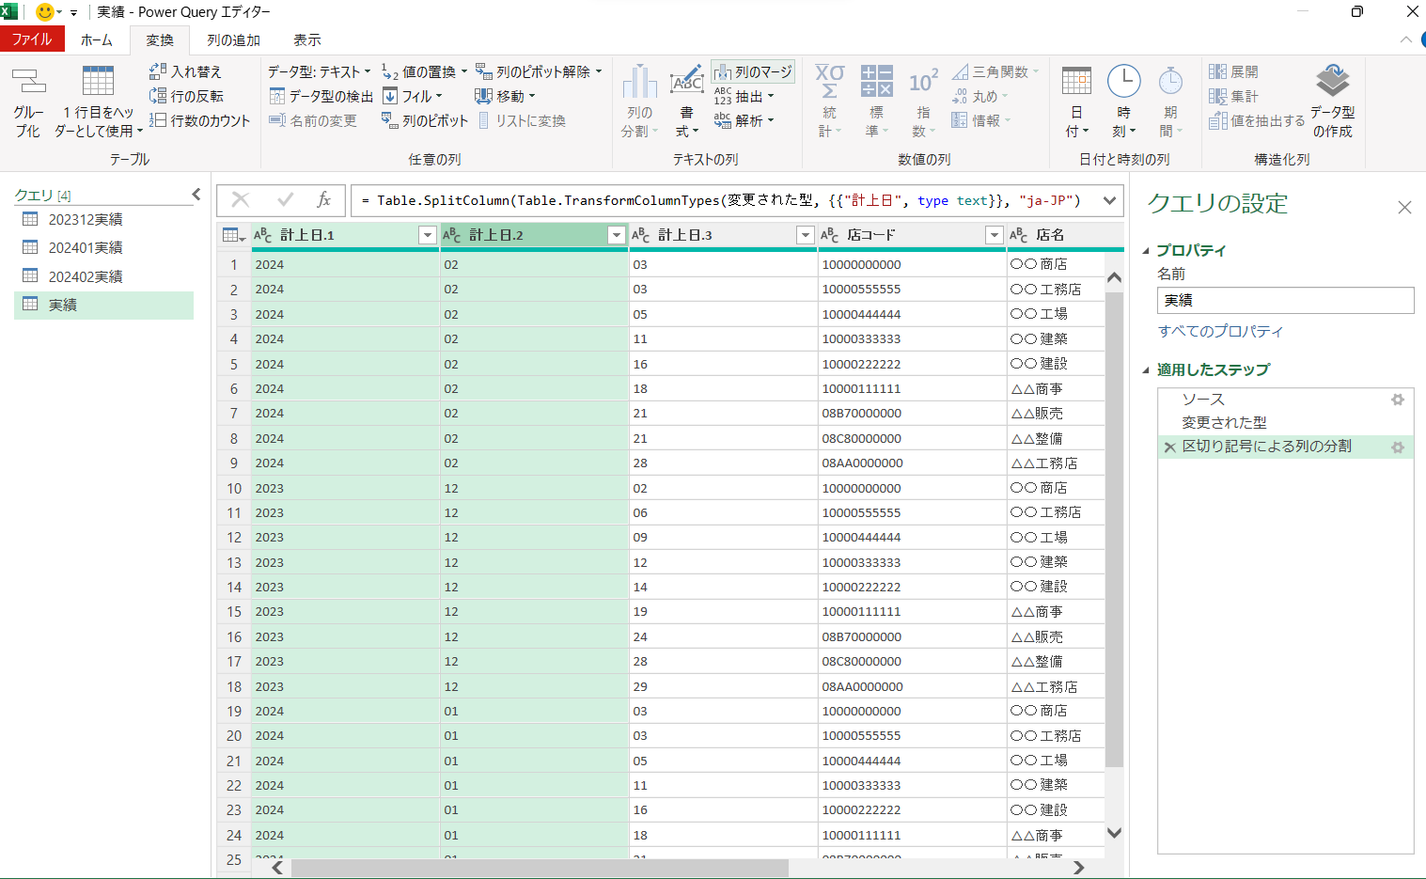Collapse the 適用したステップ section
Image resolution: width=1426 pixels, height=879 pixels.
click(1146, 370)
